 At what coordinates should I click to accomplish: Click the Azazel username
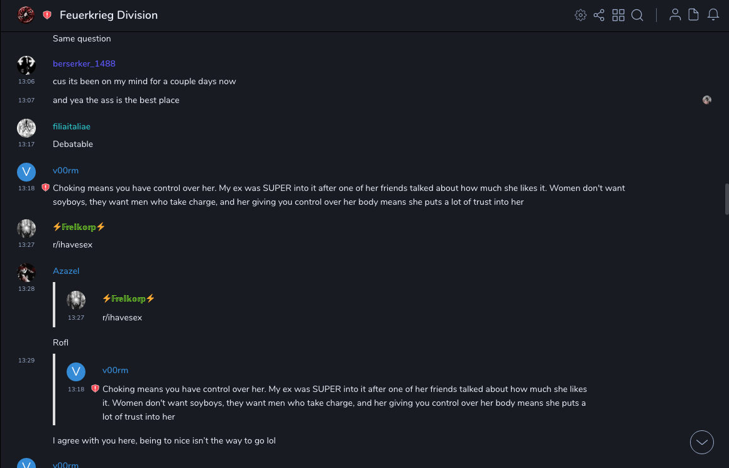coord(66,271)
